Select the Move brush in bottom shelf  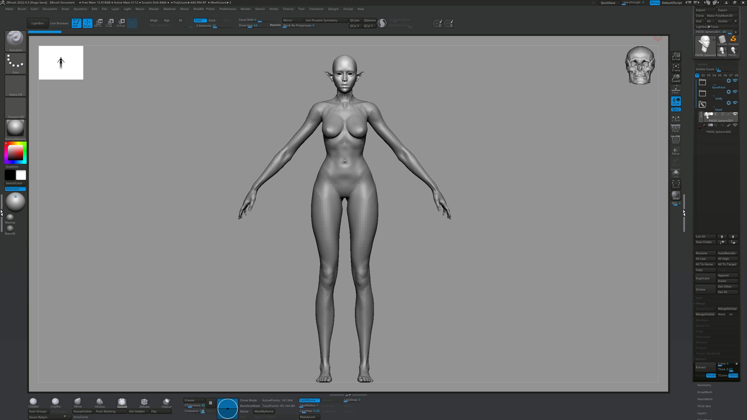[78, 403]
